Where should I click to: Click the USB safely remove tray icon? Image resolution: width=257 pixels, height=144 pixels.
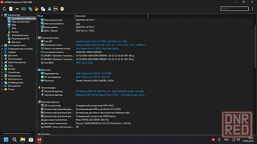219,139
